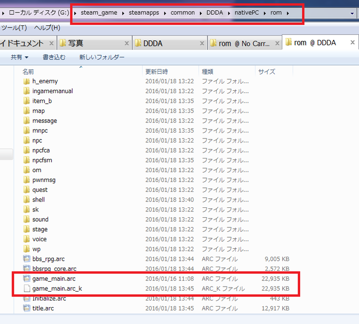Expand the arrow after steam_game in path
The height and width of the screenshot is (324, 359).
[x=123, y=13]
